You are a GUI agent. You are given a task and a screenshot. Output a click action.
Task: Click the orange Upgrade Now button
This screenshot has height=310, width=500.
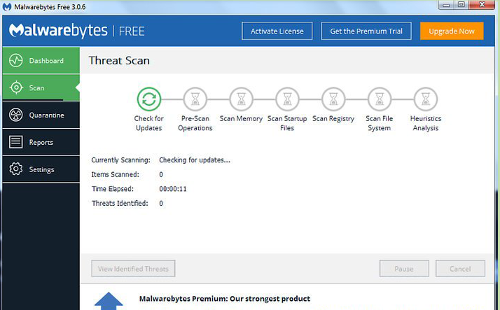[452, 31]
